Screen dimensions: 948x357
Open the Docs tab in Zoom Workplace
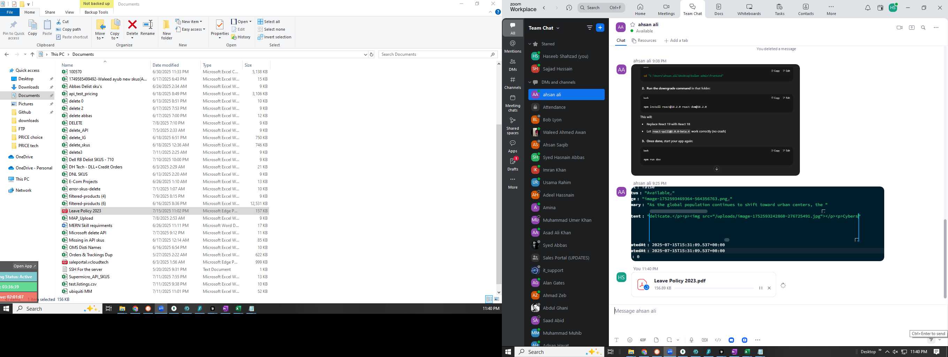719,9
